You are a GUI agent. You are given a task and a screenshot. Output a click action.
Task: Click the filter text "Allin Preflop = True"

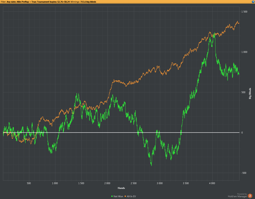coord(26,2)
